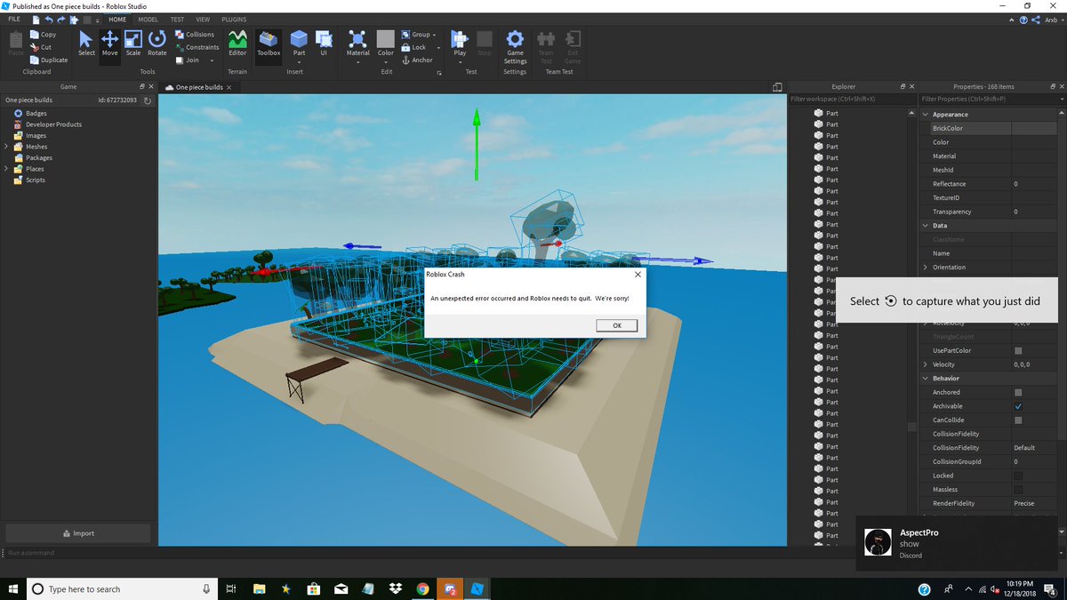Toggle the viewport maximize icon

click(777, 87)
